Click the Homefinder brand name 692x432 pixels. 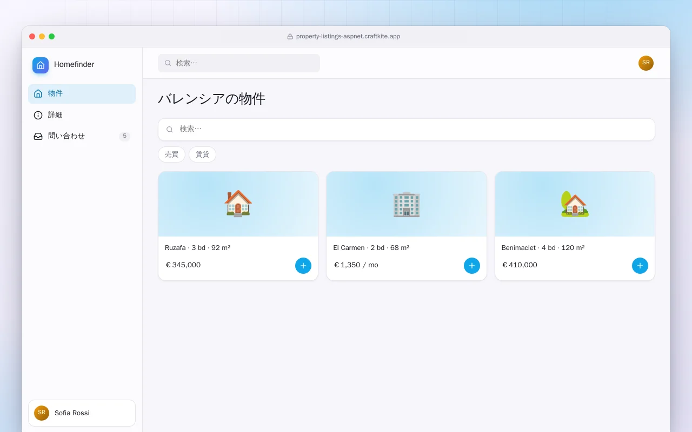[74, 65]
